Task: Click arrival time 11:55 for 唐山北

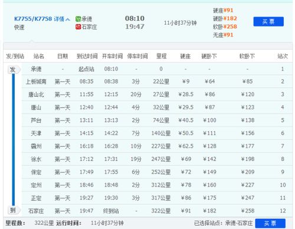Action: (87, 94)
